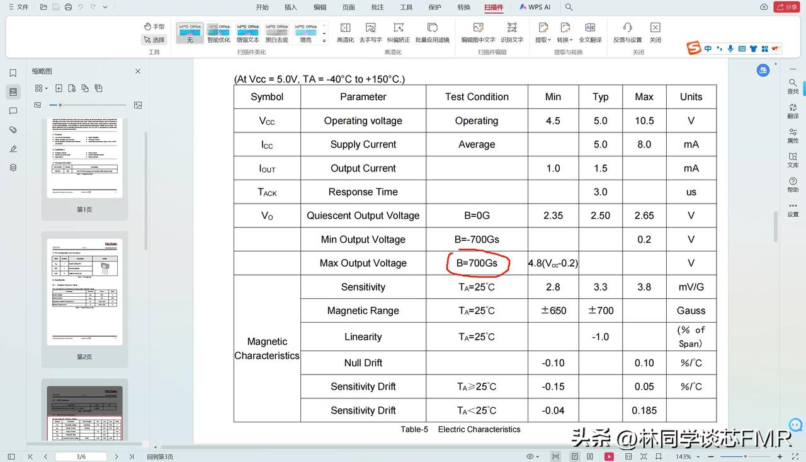
Task: Click 查找 find in right sidebar
Action: (x=793, y=86)
